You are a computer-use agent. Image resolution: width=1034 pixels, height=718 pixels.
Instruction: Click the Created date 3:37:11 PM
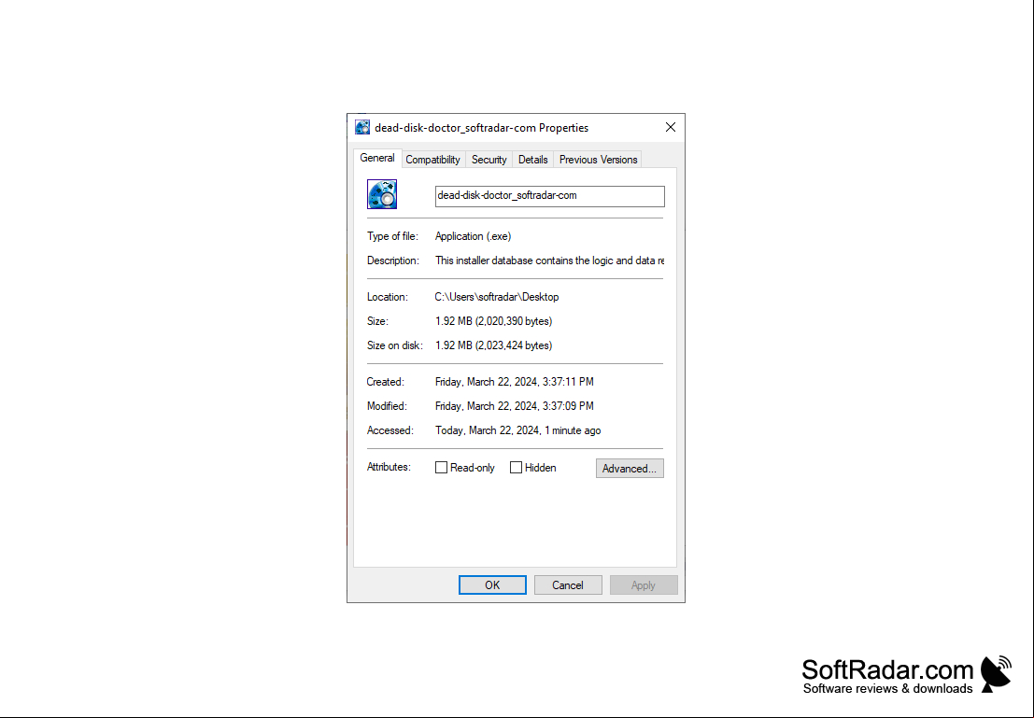[x=515, y=382]
